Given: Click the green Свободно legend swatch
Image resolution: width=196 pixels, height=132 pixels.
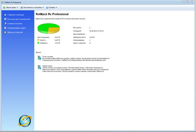Looking at the screenshot, I should [x=38, y=42].
